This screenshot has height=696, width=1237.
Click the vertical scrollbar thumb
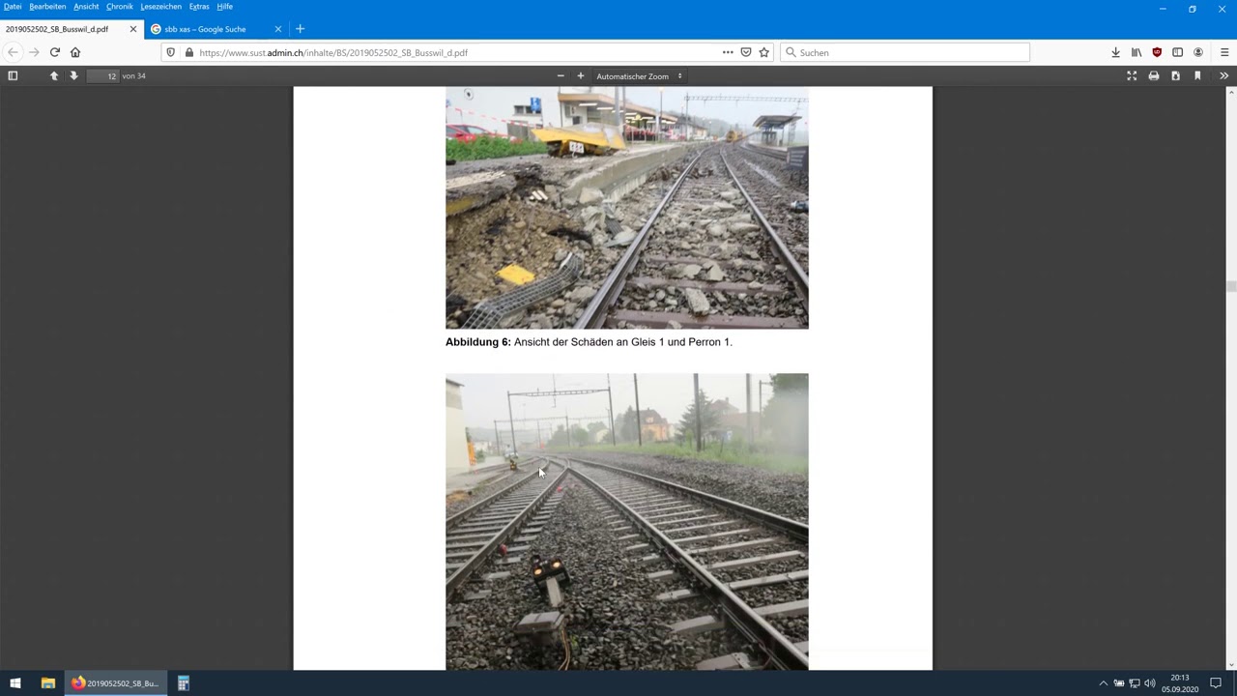coord(1230,287)
